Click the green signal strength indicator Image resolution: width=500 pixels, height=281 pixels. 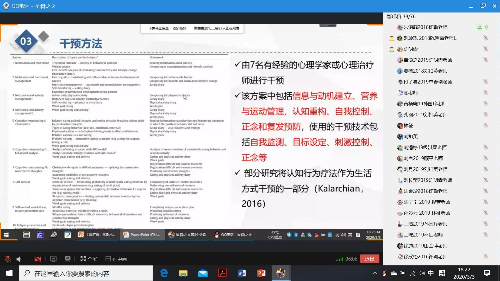pos(339,259)
